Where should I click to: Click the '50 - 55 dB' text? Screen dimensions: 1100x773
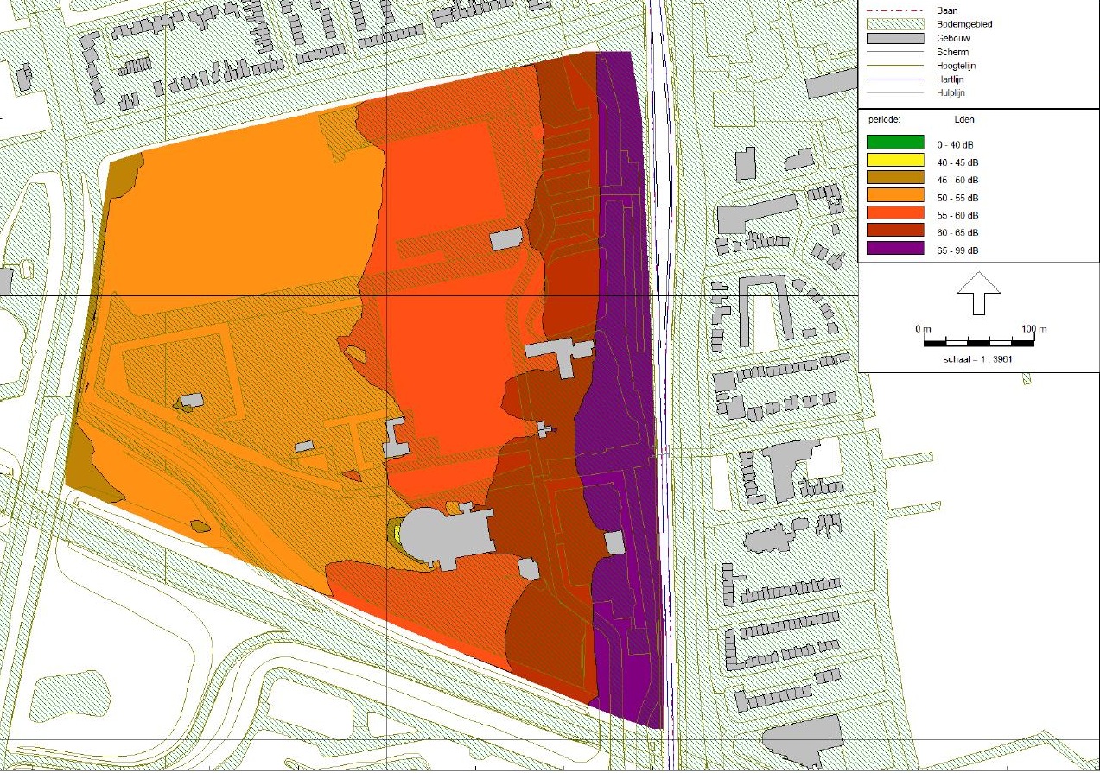[x=957, y=197]
